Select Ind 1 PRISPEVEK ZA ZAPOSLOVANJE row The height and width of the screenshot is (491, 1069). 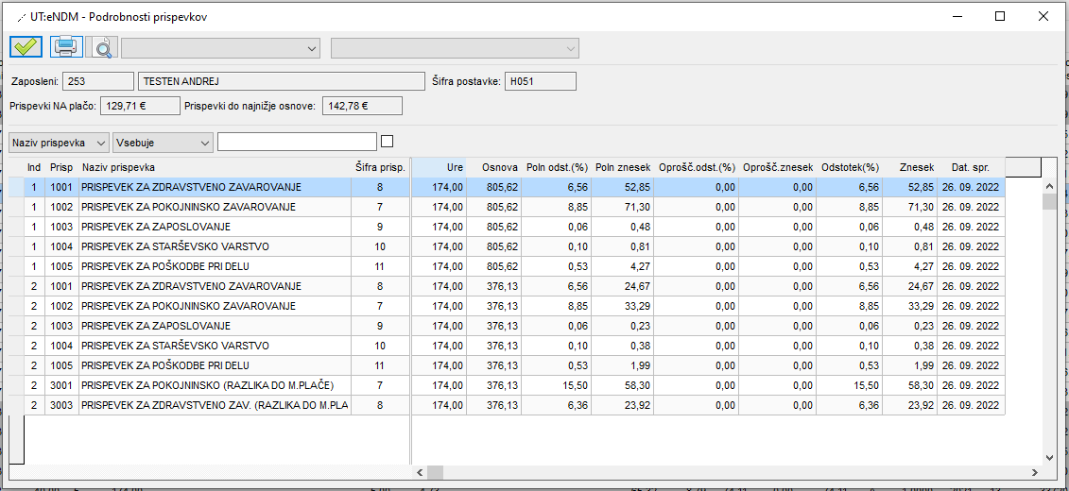point(508,227)
